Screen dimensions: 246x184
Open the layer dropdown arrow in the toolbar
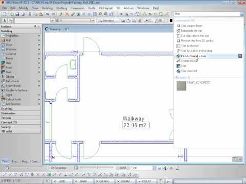[x=93, y=20]
